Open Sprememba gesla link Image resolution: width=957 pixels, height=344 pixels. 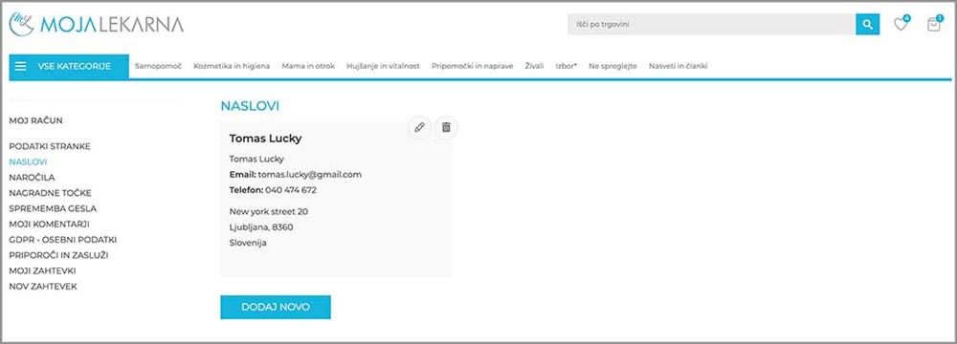click(53, 208)
